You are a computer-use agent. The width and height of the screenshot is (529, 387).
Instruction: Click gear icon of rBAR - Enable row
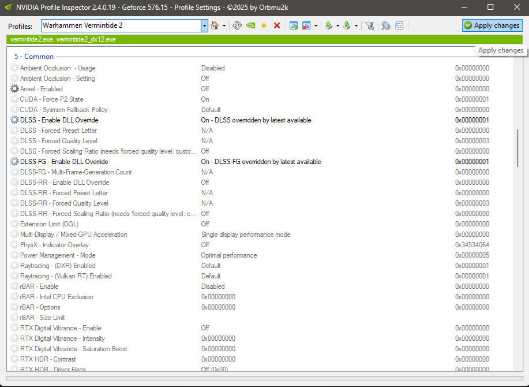(x=14, y=286)
